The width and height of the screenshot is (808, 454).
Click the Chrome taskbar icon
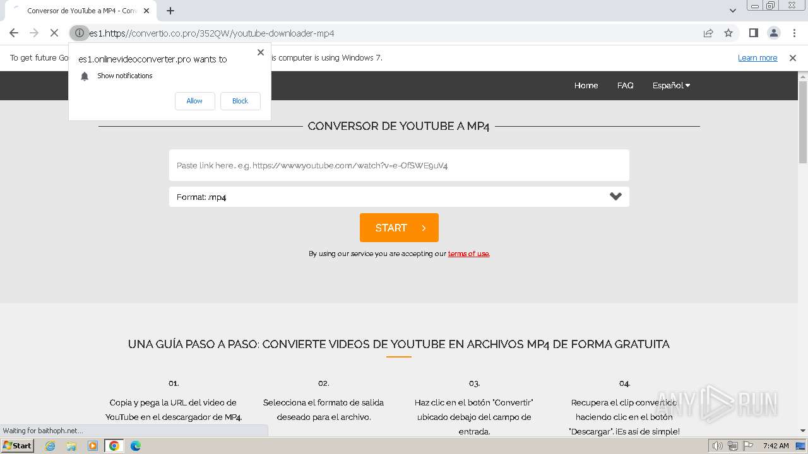pos(114,446)
